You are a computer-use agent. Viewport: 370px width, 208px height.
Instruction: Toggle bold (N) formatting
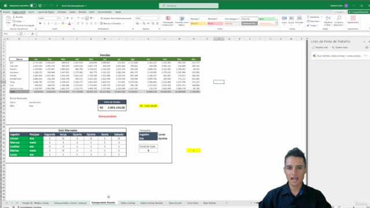point(40,23)
